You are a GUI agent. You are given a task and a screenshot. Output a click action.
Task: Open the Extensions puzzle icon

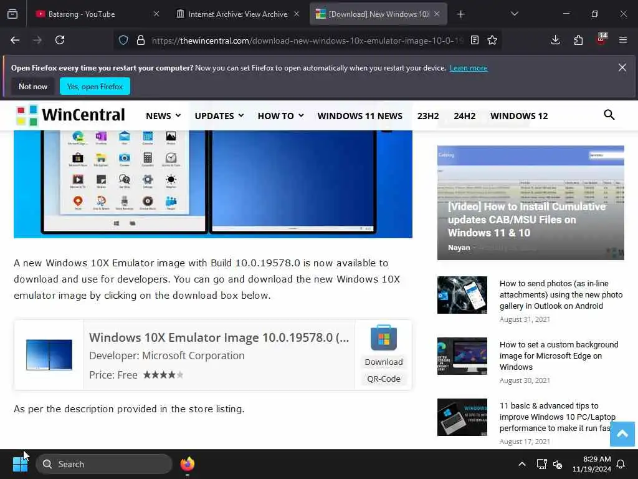point(578,40)
